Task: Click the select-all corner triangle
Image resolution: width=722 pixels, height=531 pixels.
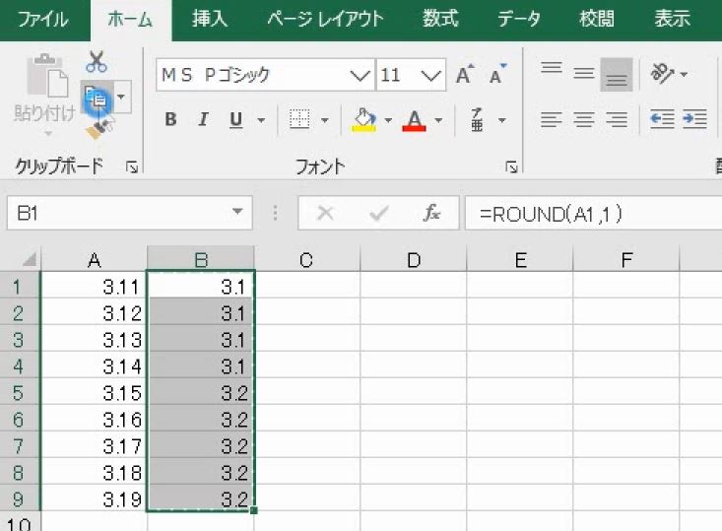Action: (29, 260)
